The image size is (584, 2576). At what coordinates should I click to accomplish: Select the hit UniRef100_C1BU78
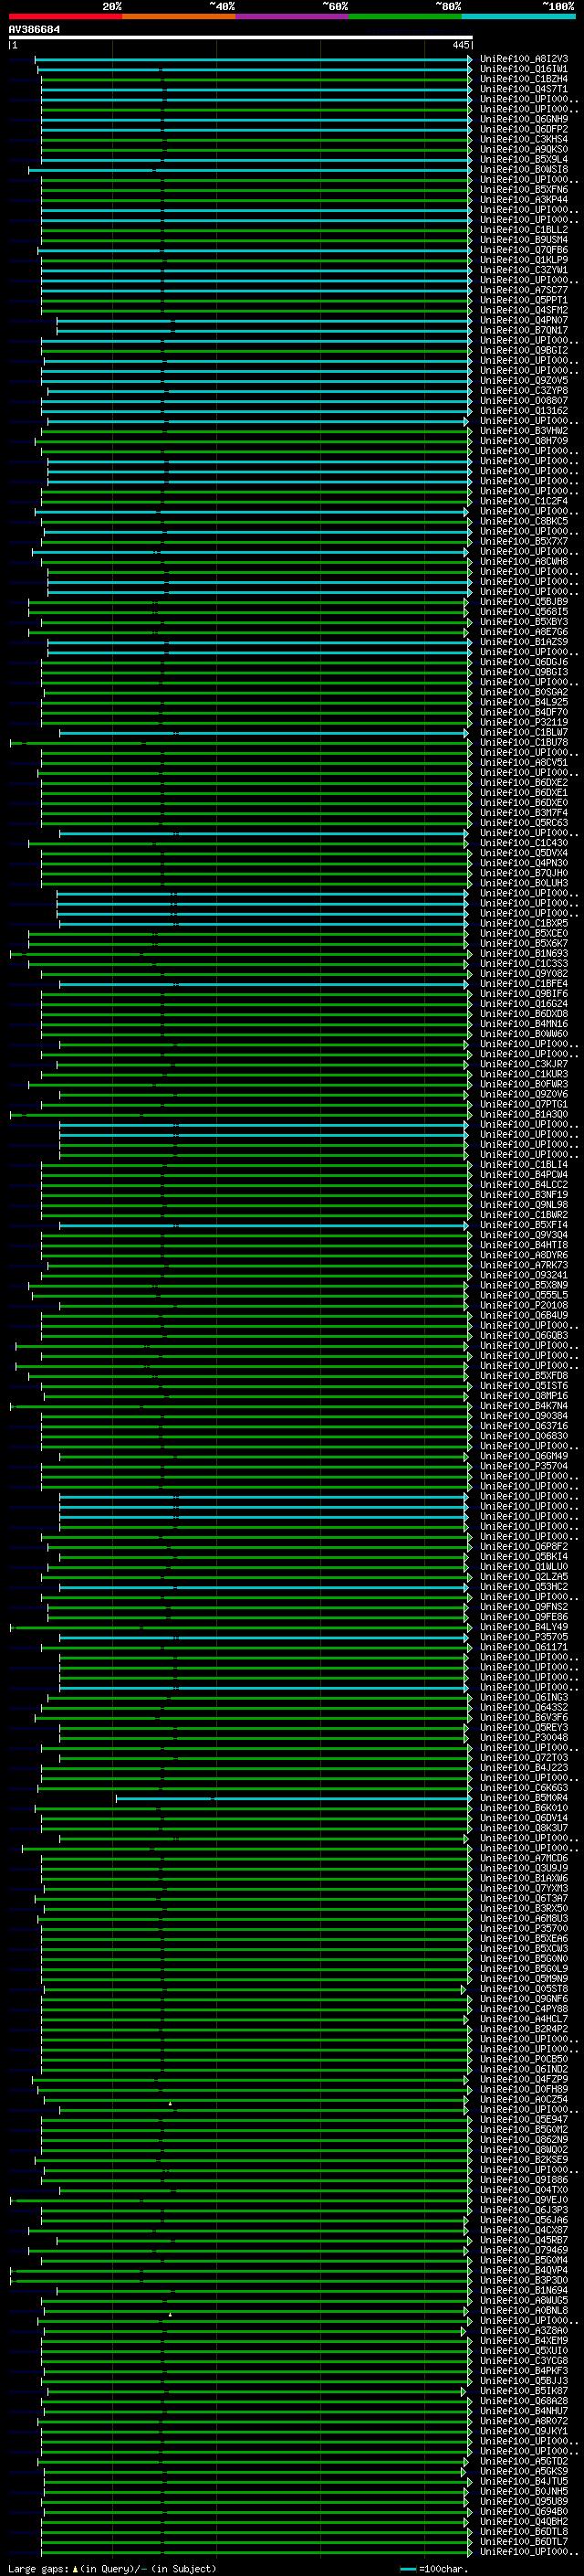(x=524, y=742)
